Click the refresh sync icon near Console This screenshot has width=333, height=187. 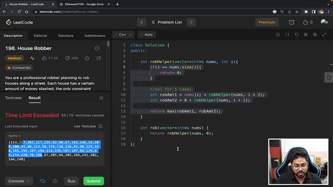click(43, 181)
